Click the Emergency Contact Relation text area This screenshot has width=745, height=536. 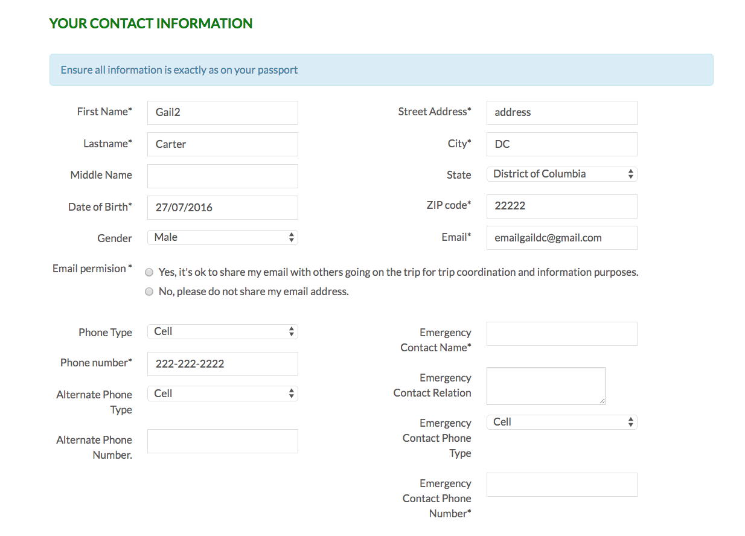click(545, 385)
